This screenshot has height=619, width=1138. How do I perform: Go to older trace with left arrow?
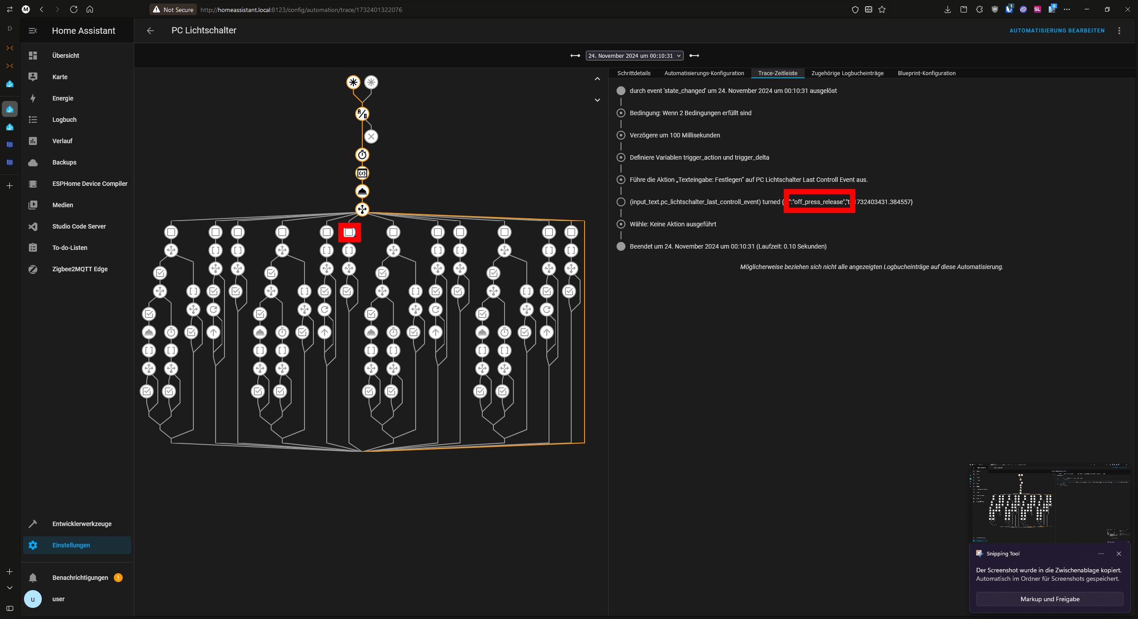575,56
